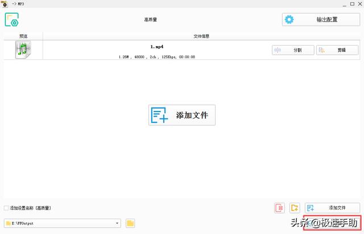Maximize the -> MP3 window
Image resolution: width=364 pixels, height=234 pixels.
352,4
